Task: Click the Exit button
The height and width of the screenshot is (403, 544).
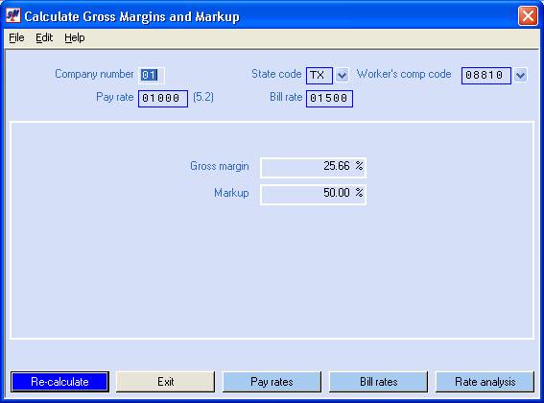Action: pos(165,382)
